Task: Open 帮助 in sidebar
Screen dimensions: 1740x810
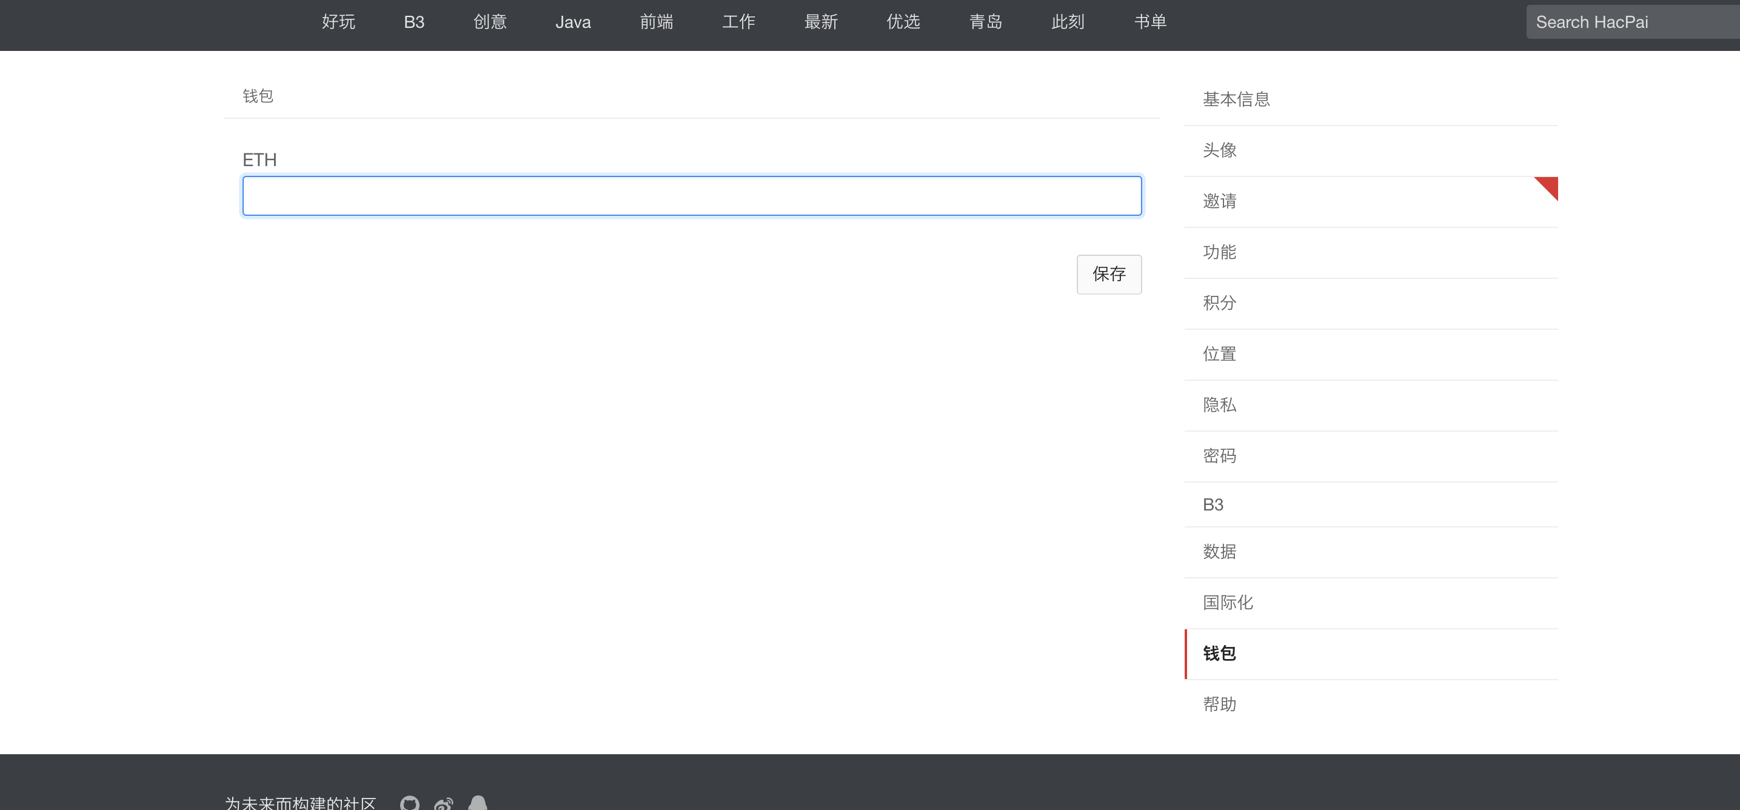Action: click(1219, 704)
